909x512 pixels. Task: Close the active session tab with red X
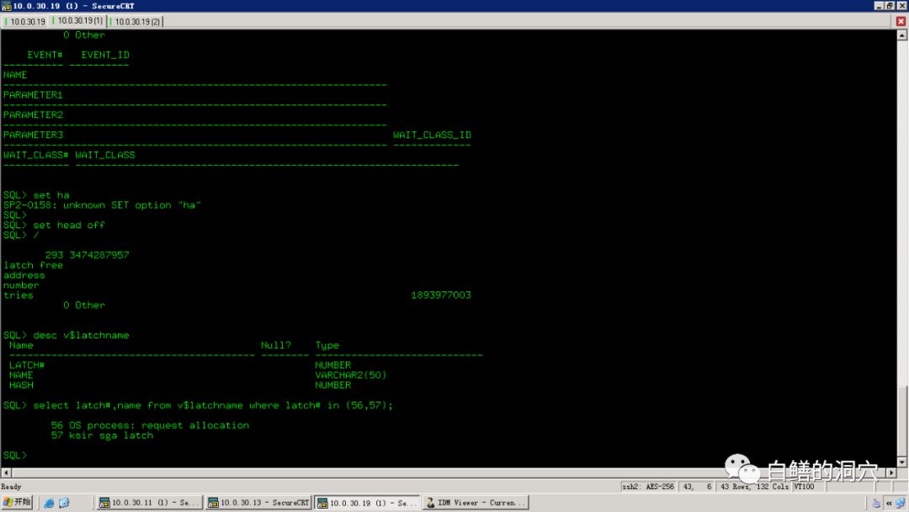coord(901,21)
